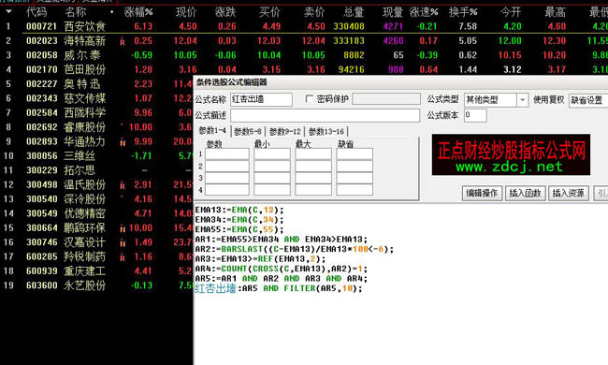Open the 公式类型 dropdown arrow
This screenshot has height=365, width=608.
click(x=522, y=100)
